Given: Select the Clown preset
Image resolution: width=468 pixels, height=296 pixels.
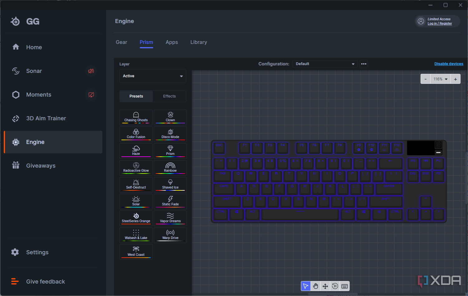Looking at the screenshot, I should [x=170, y=117].
